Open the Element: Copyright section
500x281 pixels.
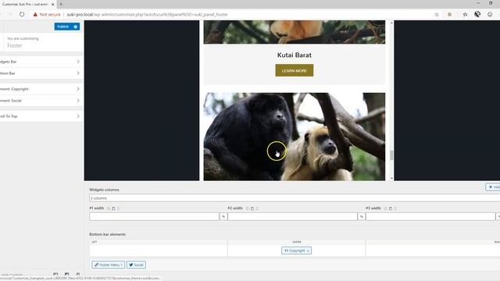[x=40, y=89]
